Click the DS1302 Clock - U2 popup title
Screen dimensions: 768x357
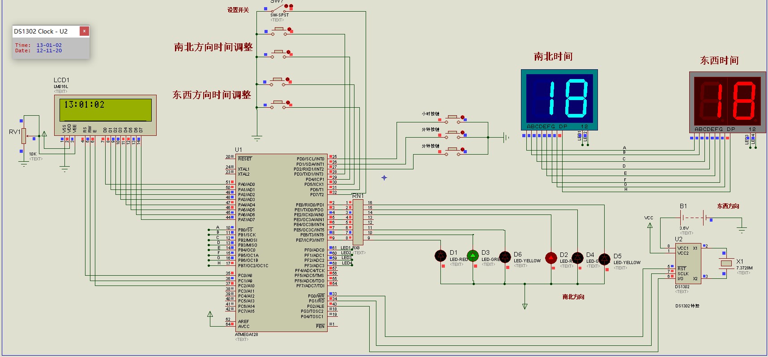[41, 31]
